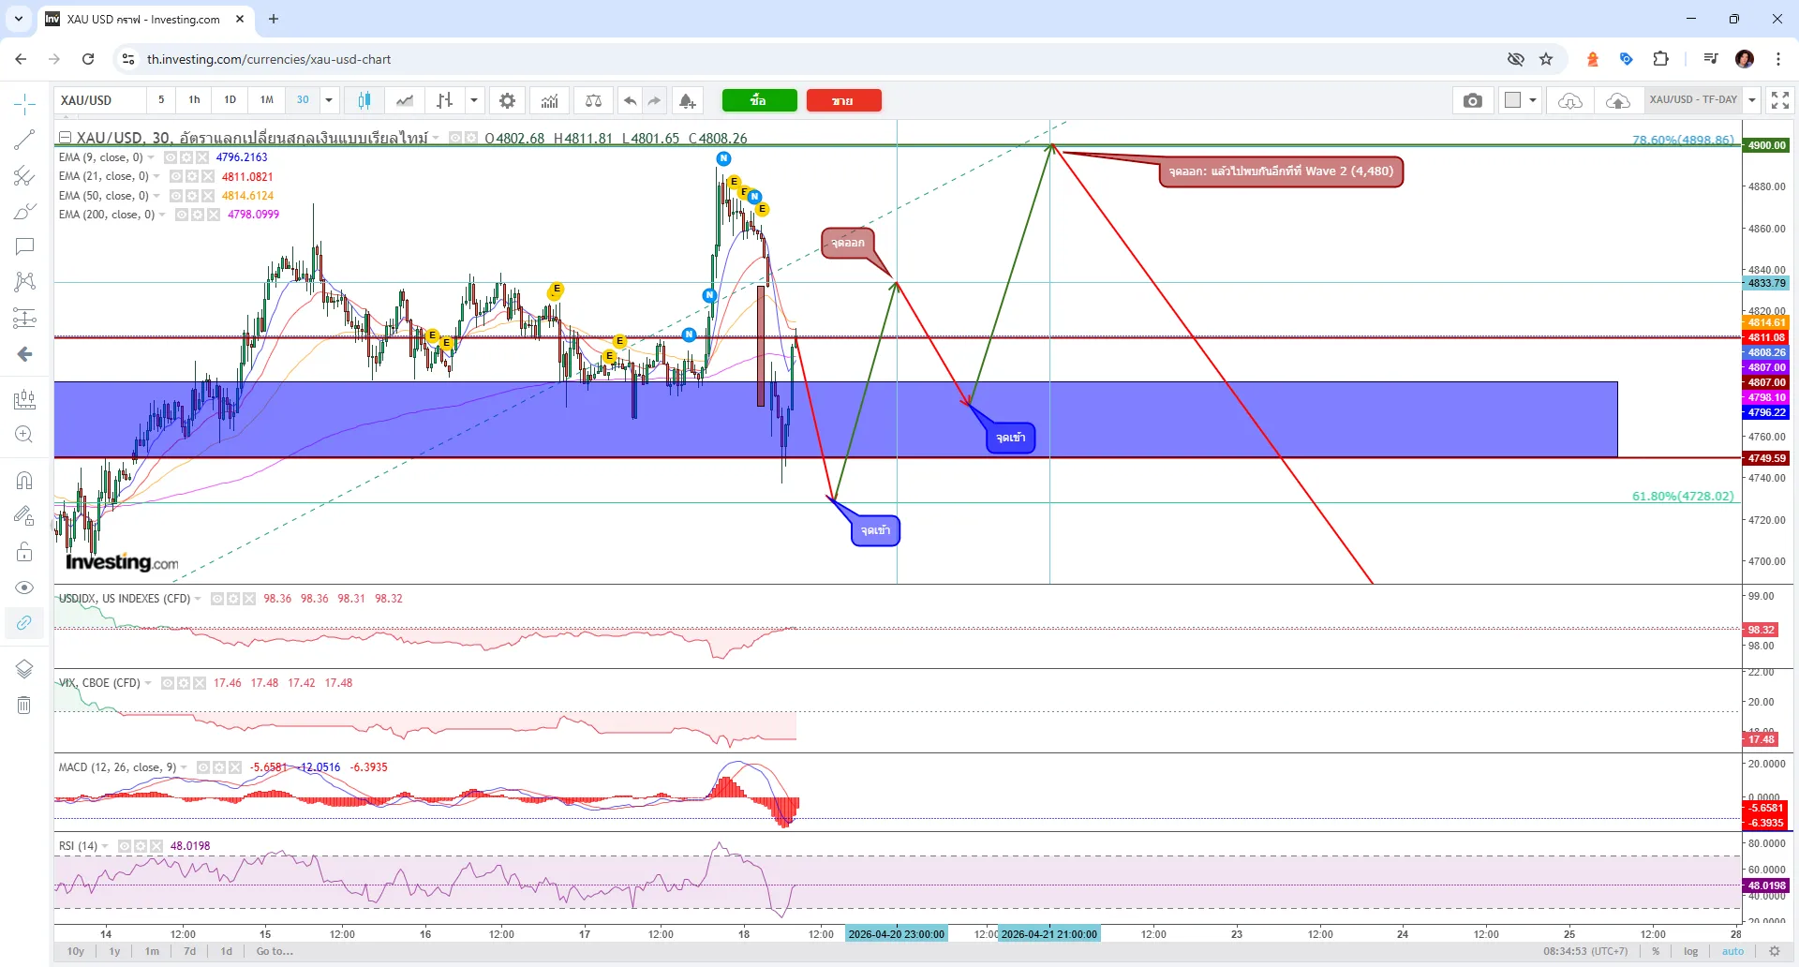Toggle auto scale mode
The width and height of the screenshot is (1799, 967).
[x=1732, y=951]
